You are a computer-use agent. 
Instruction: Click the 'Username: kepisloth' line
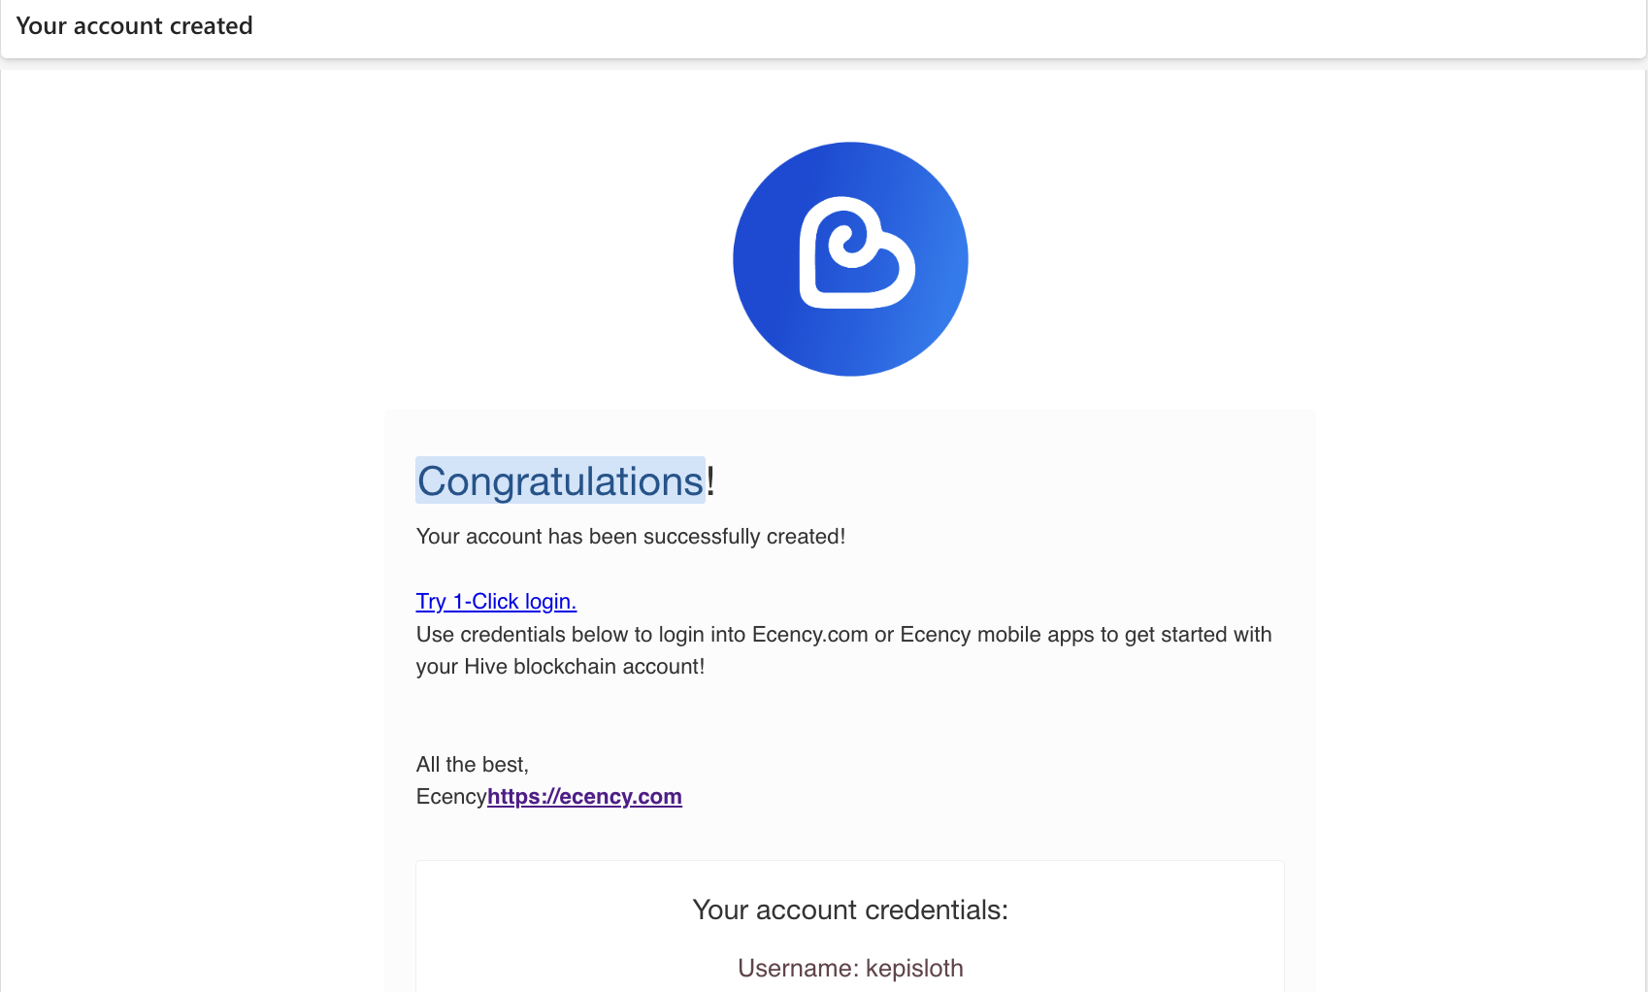point(850,969)
